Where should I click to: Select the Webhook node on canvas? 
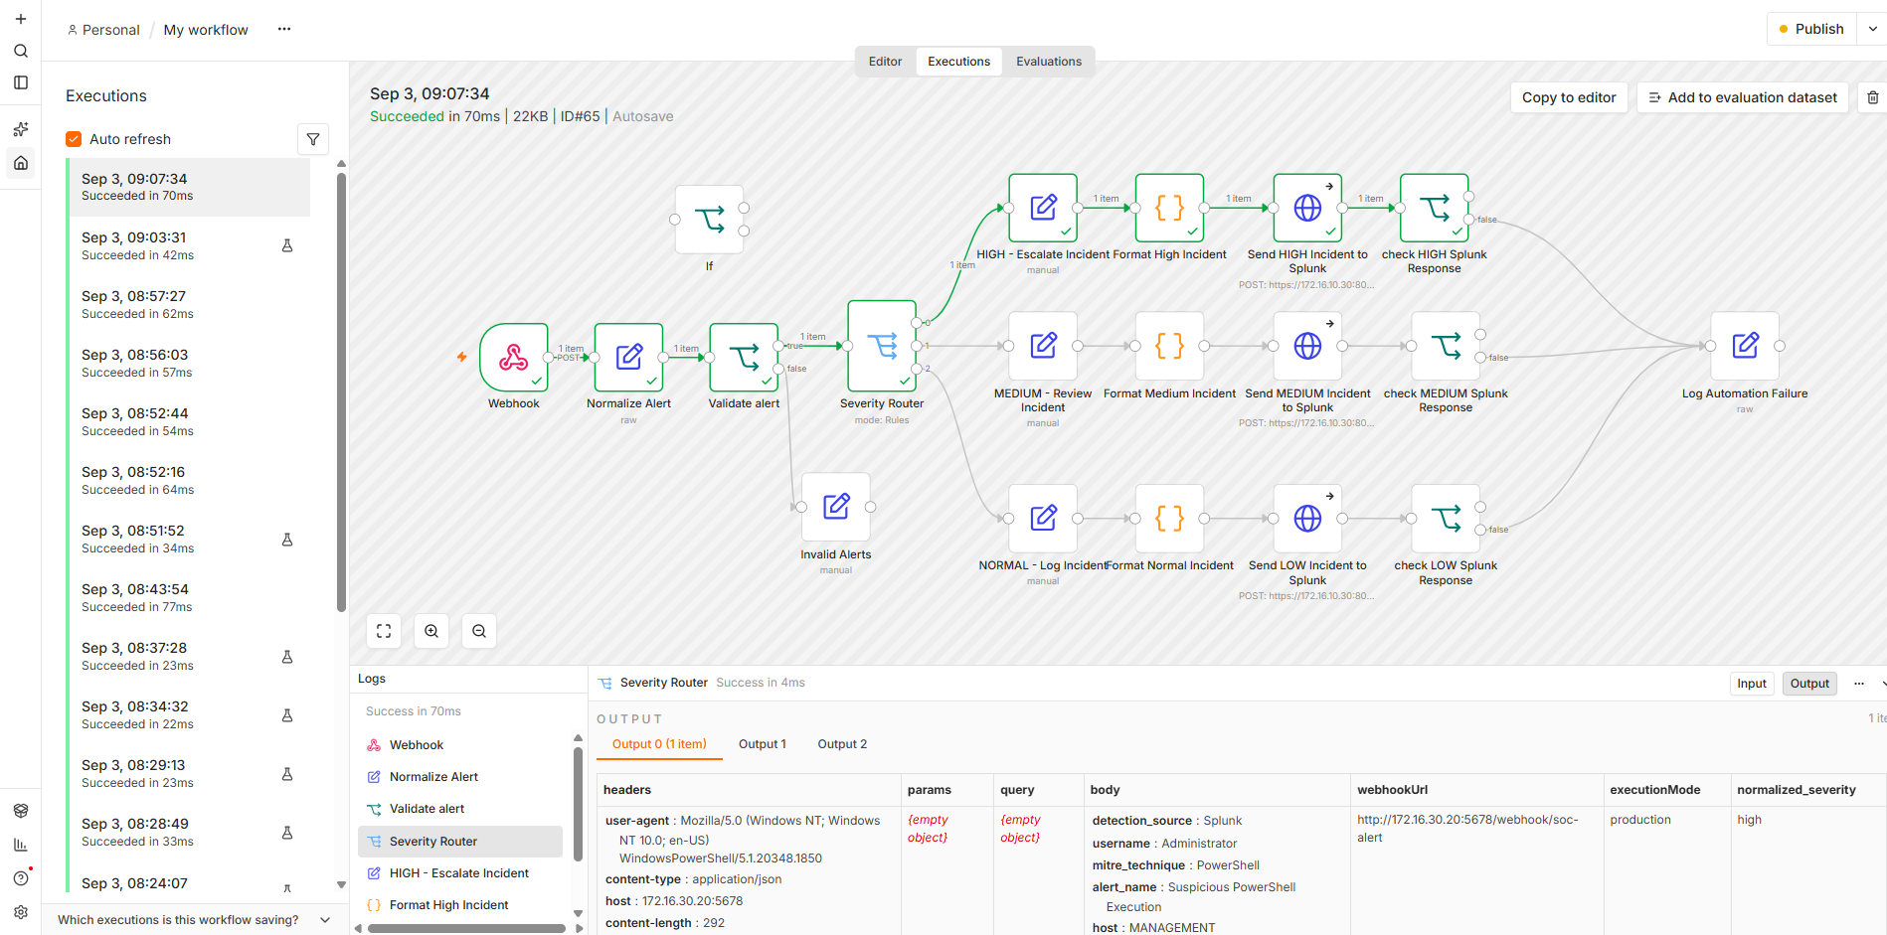(514, 357)
